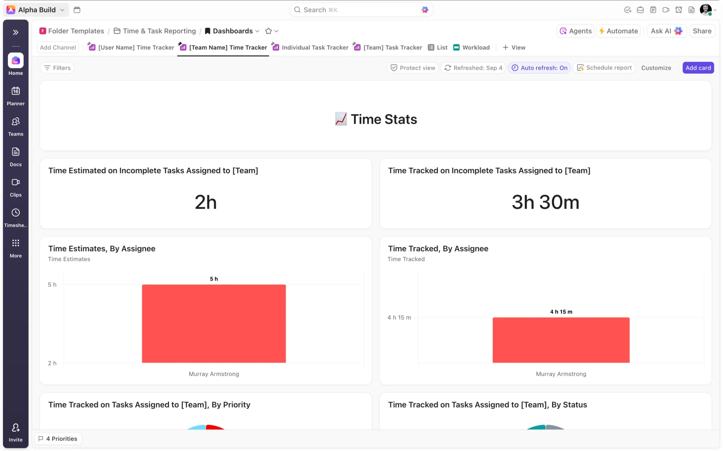Switch to the Workload view tab

(471, 47)
